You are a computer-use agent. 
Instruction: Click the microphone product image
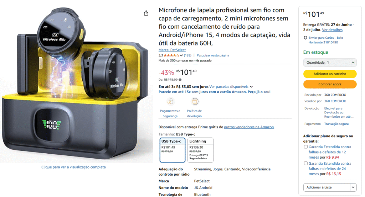(x=76, y=85)
